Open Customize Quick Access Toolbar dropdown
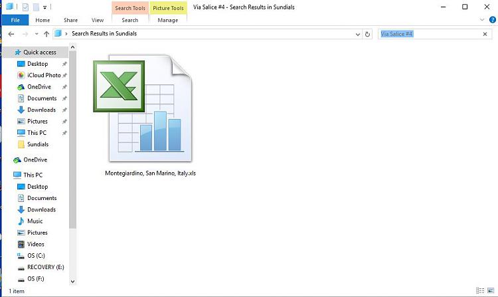498x297 pixels. pos(44,7)
